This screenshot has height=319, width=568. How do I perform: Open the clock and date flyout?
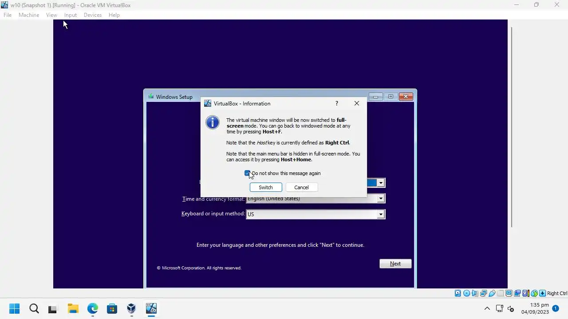pos(535,308)
